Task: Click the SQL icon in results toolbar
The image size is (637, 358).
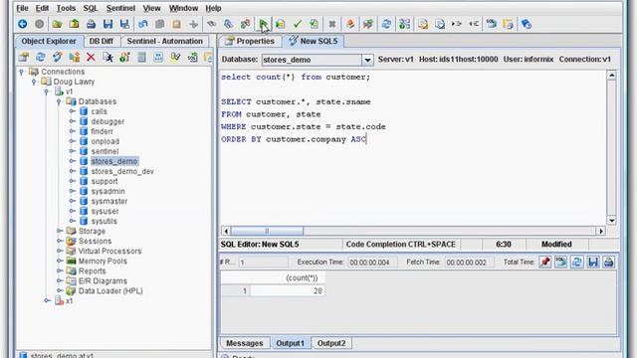Action: tap(560, 262)
